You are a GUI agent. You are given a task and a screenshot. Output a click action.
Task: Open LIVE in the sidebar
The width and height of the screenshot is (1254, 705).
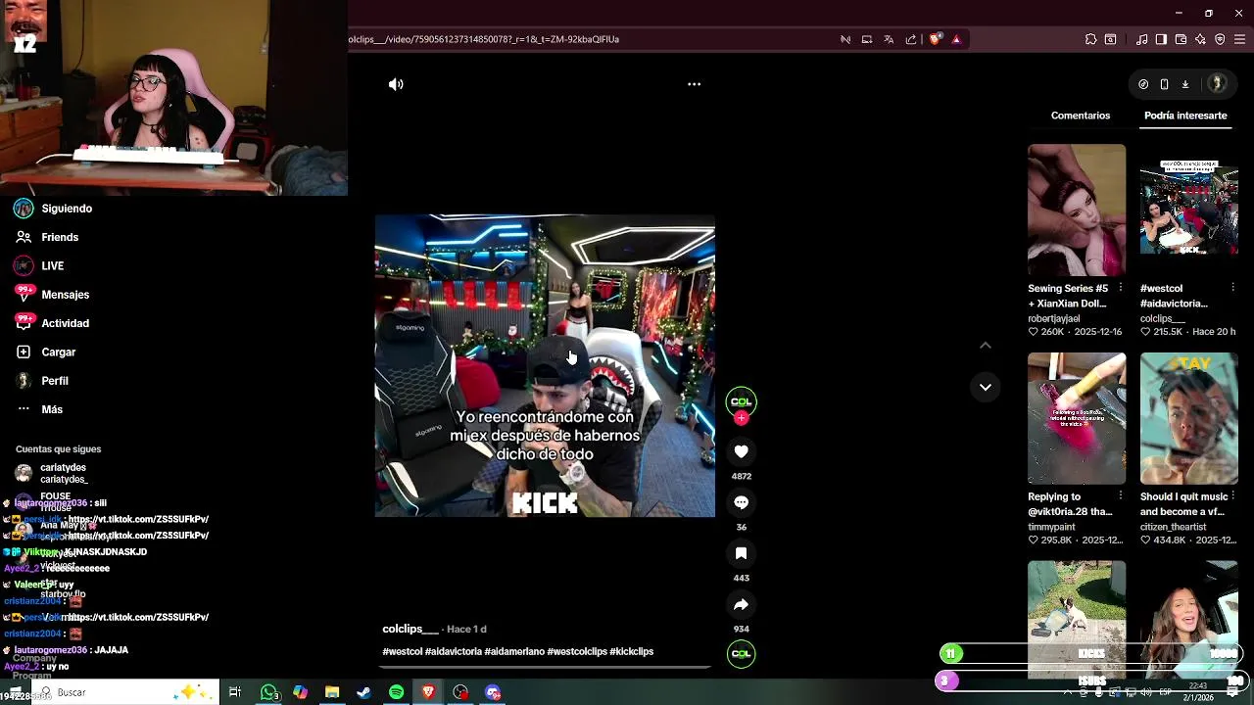click(x=39, y=265)
